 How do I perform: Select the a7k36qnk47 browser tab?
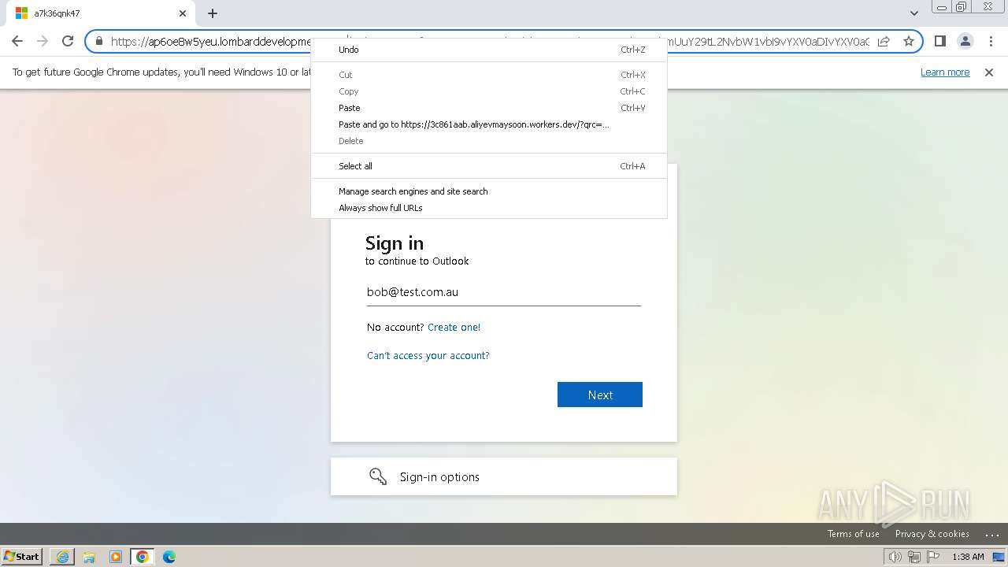pos(99,13)
